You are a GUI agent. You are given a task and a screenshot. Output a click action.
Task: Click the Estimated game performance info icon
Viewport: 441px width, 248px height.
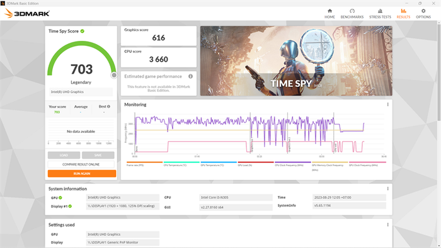(x=190, y=76)
